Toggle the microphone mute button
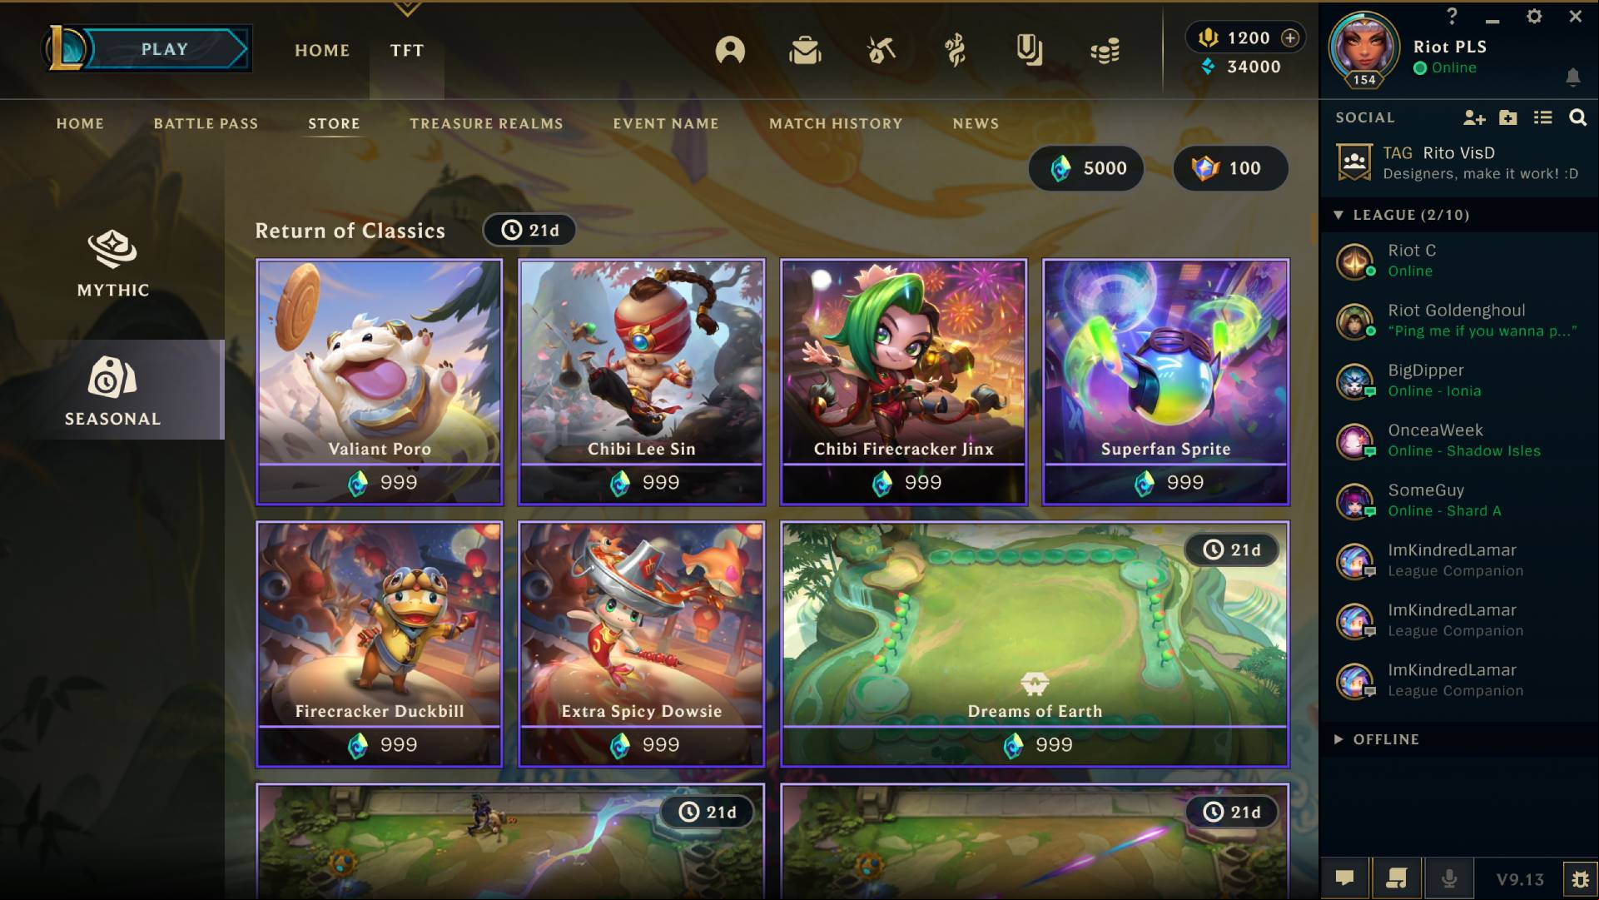Screen dimensions: 1599x900 [1449, 879]
